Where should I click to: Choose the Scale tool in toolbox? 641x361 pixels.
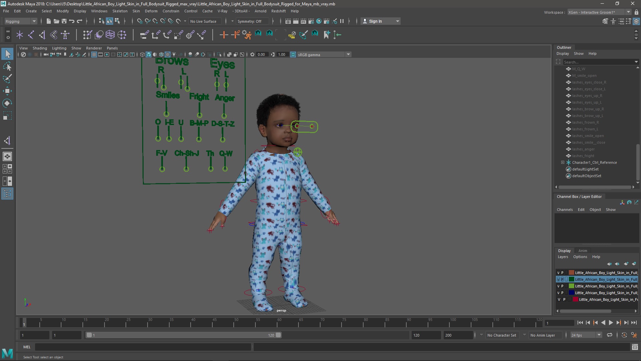tap(7, 116)
